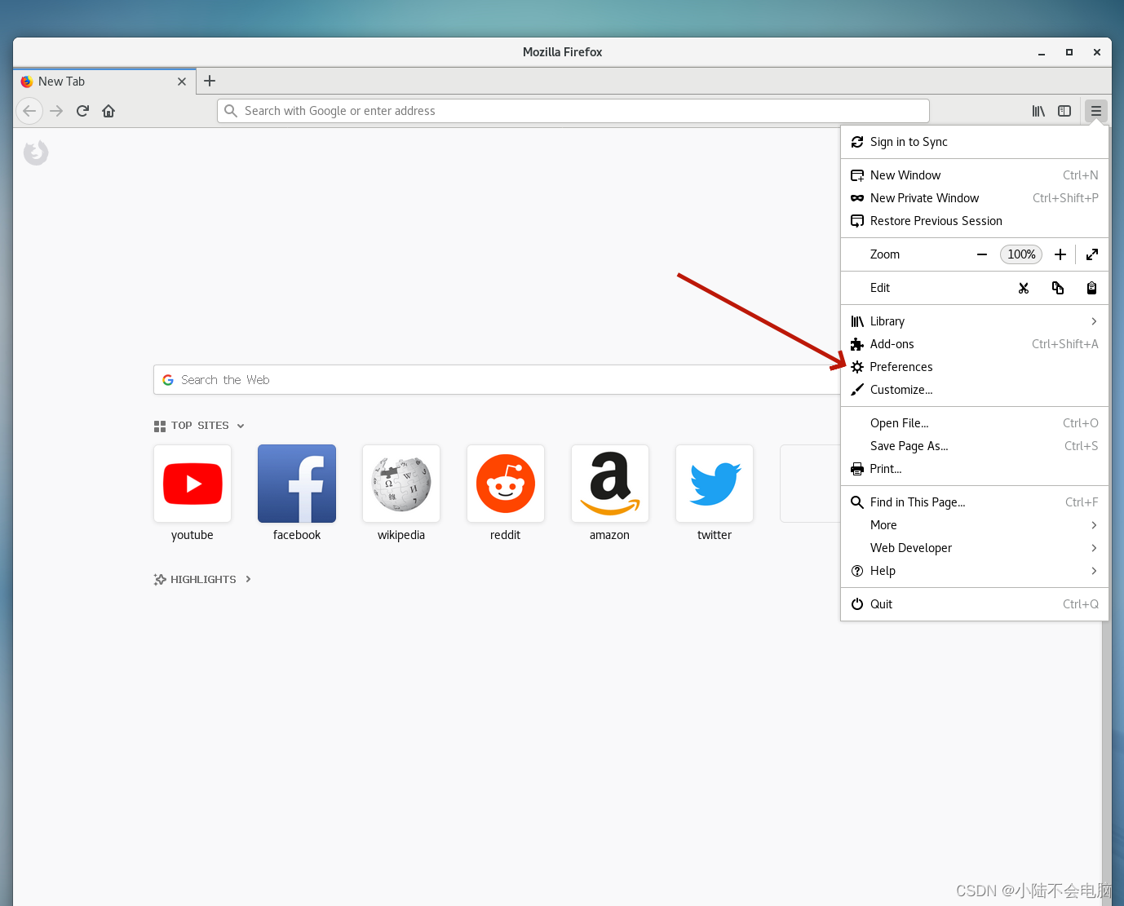Open Find in This Page

pyautogui.click(x=918, y=502)
